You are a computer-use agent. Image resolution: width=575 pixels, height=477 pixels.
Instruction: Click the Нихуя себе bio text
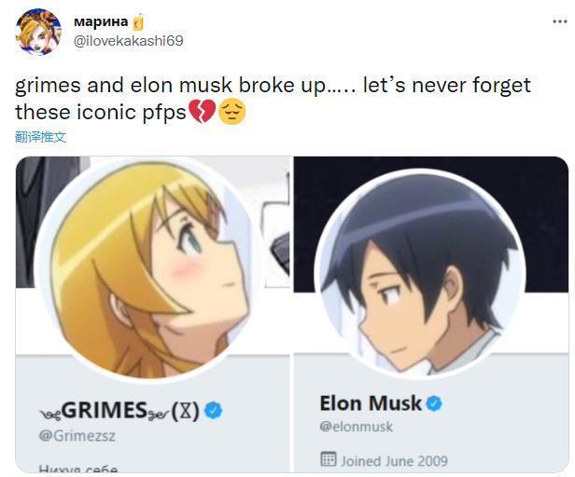(x=78, y=469)
